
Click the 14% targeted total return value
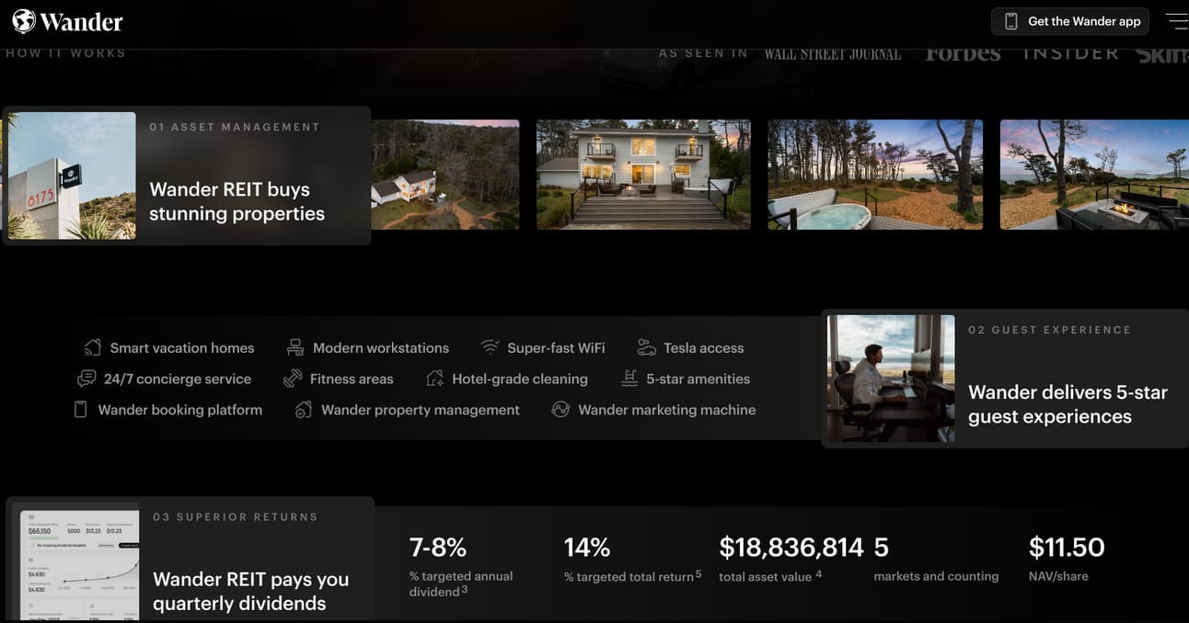(587, 548)
